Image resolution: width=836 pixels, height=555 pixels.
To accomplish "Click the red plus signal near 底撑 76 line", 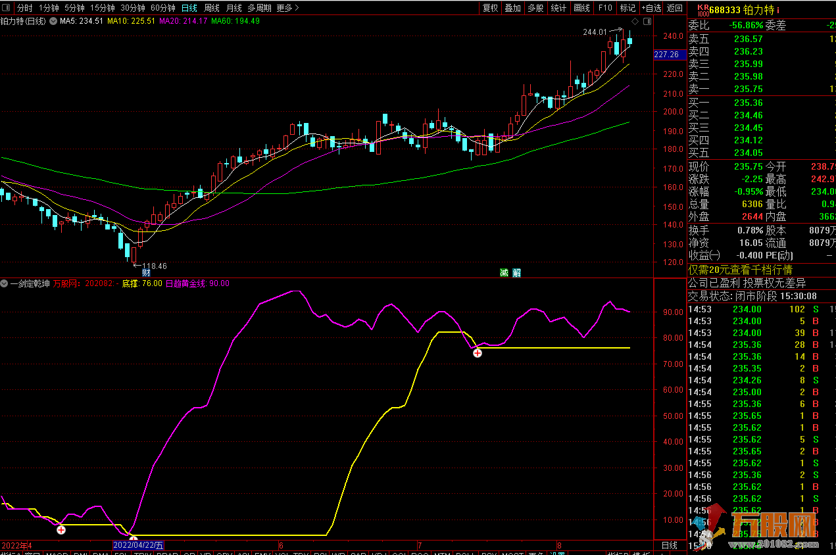I will point(478,353).
